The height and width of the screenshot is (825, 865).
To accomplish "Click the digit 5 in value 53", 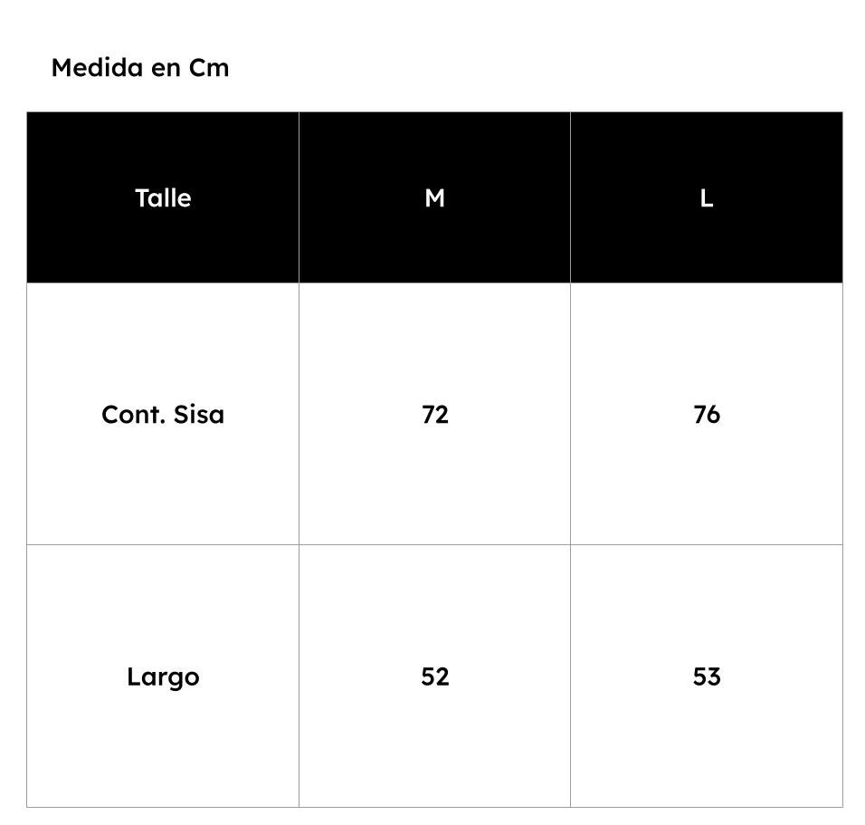I will [x=699, y=677].
